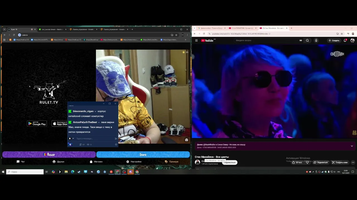Expand the hidden bookmarks chevron
The image size is (357, 200).
[x=185, y=40]
